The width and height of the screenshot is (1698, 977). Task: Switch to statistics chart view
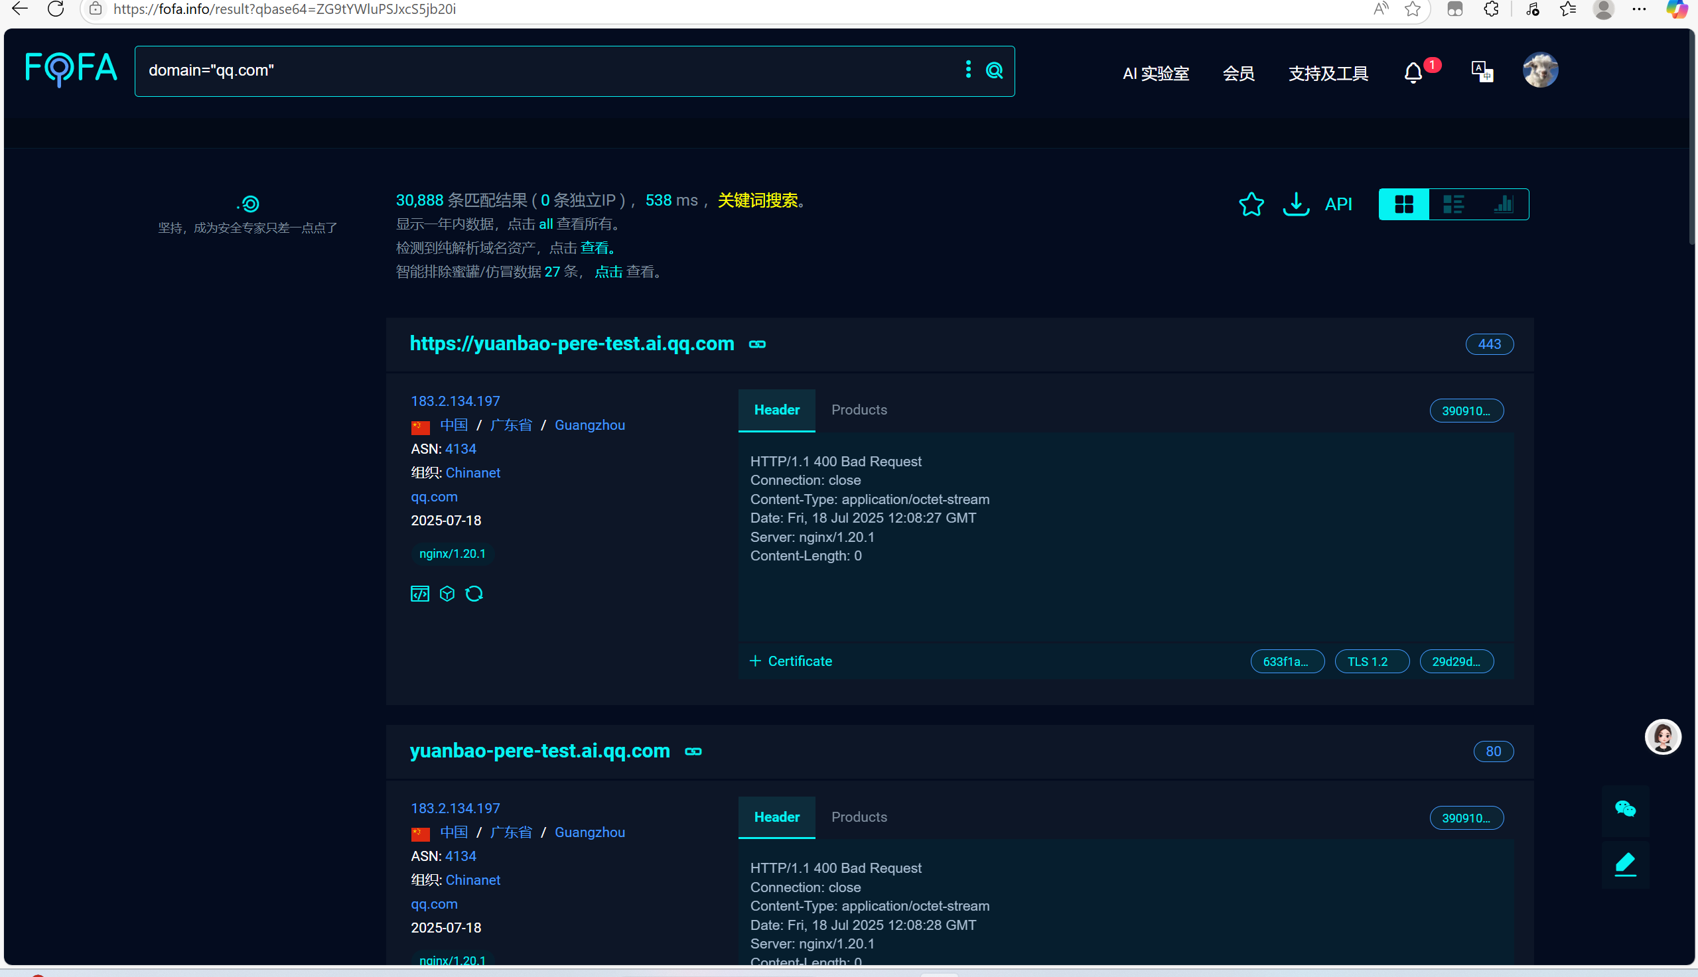coord(1504,204)
